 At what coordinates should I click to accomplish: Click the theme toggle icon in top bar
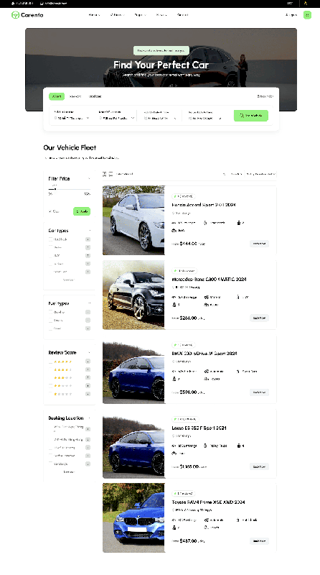pyautogui.click(x=306, y=4)
